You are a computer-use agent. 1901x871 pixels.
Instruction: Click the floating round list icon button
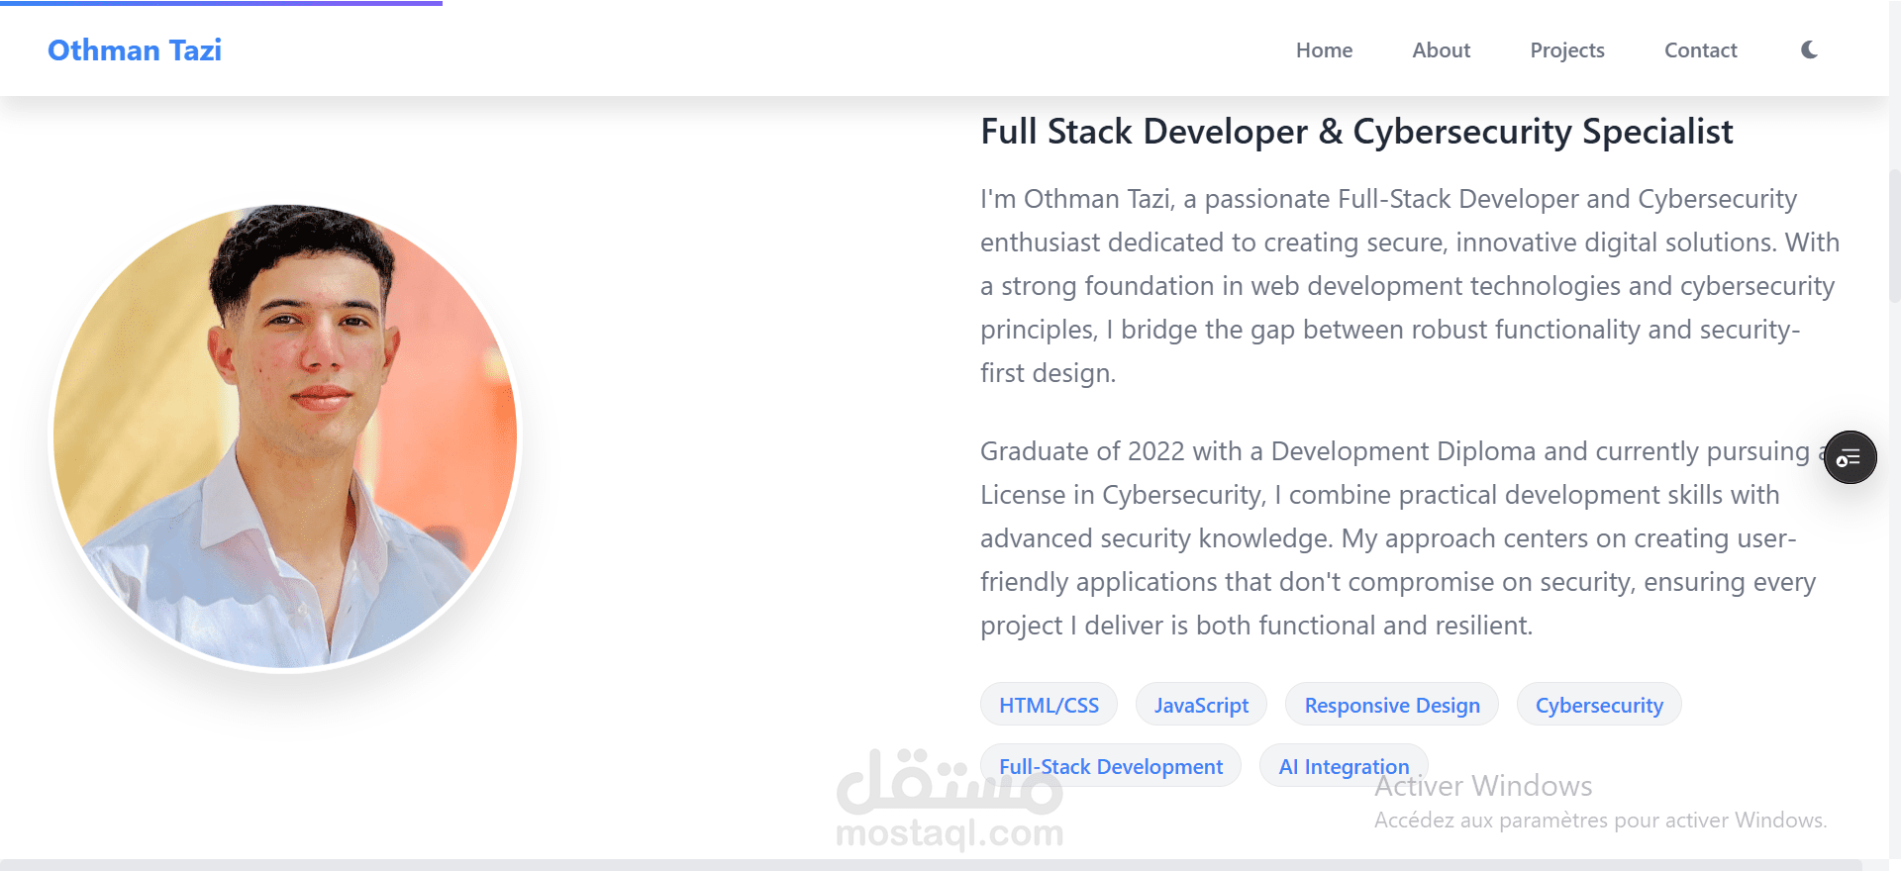point(1850,457)
